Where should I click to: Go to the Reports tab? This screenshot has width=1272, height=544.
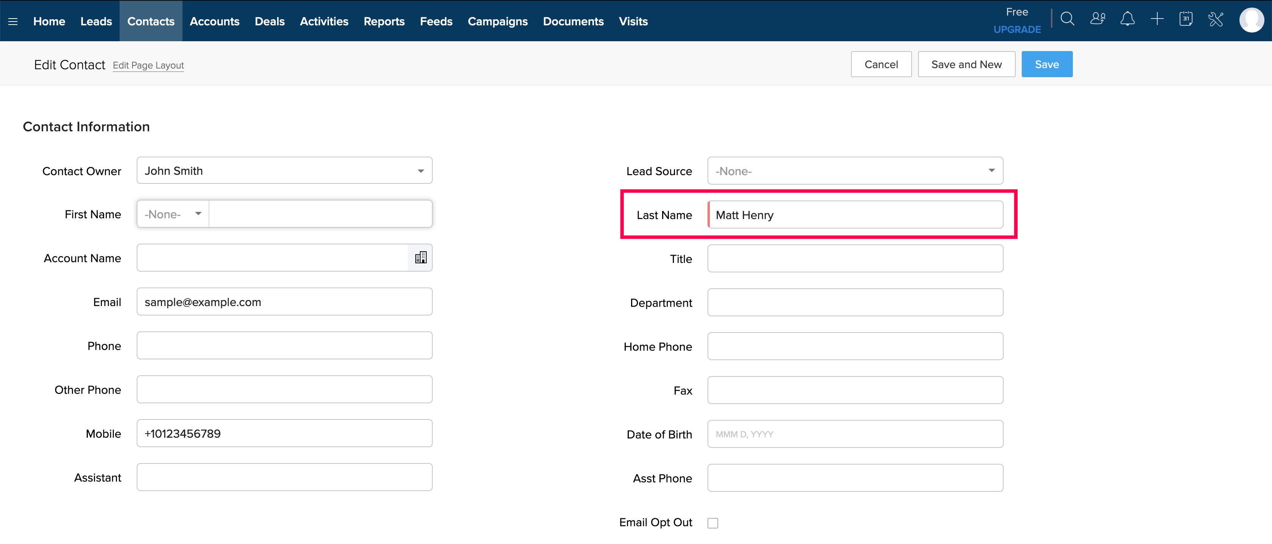tap(383, 21)
